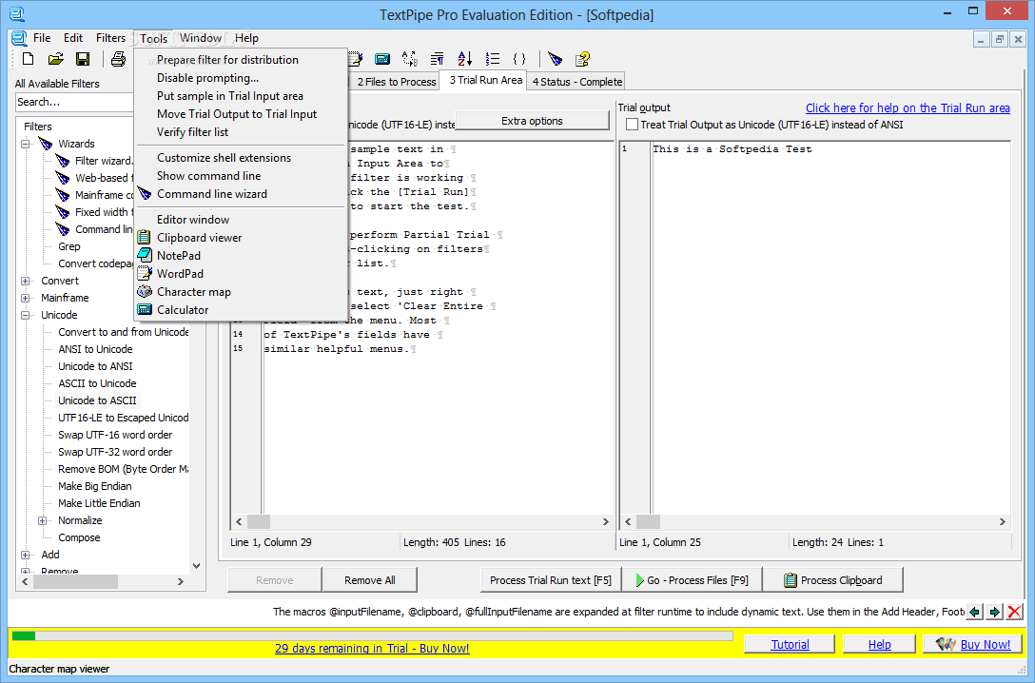This screenshot has width=1035, height=683.
Task: Click Go - Process Files [F9] button
Action: [x=692, y=580]
